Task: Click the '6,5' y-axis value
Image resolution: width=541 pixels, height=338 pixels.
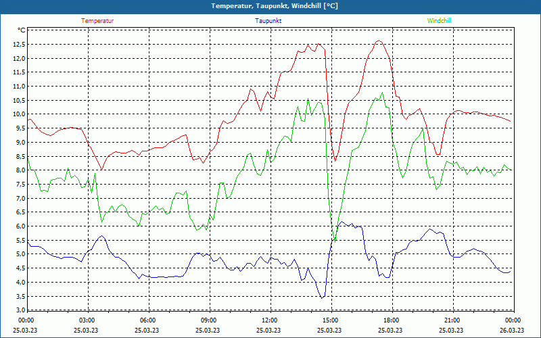Action: [20, 212]
